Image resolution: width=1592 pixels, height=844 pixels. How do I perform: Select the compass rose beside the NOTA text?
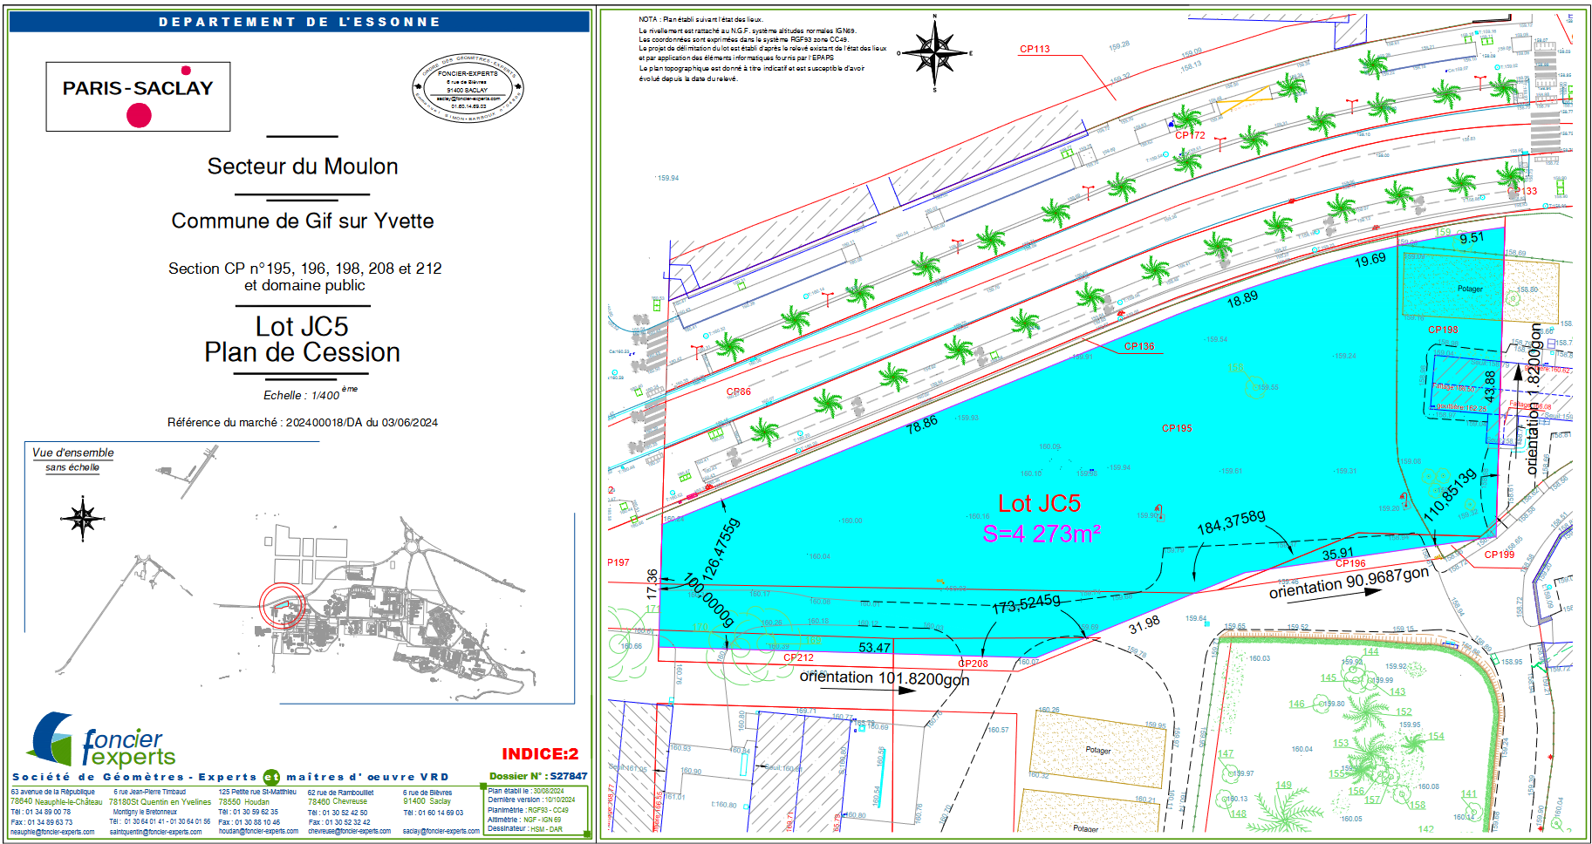pyautogui.click(x=935, y=52)
